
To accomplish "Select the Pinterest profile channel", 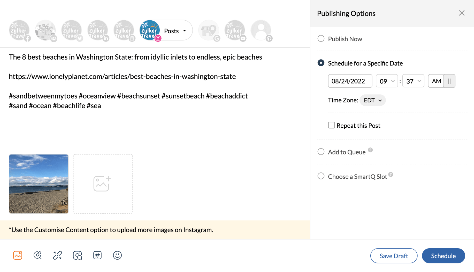I will (261, 30).
